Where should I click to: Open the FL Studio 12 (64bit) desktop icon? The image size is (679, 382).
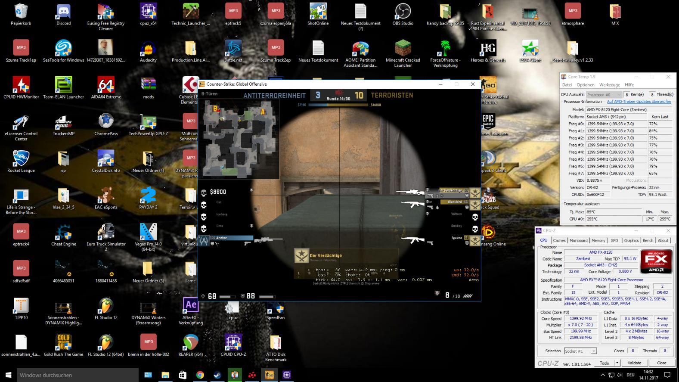tap(106, 345)
